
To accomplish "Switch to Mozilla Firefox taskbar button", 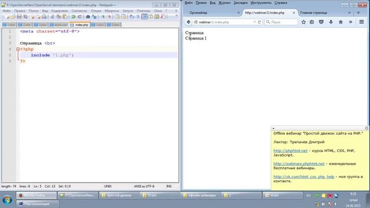I will (x=36, y=195).
